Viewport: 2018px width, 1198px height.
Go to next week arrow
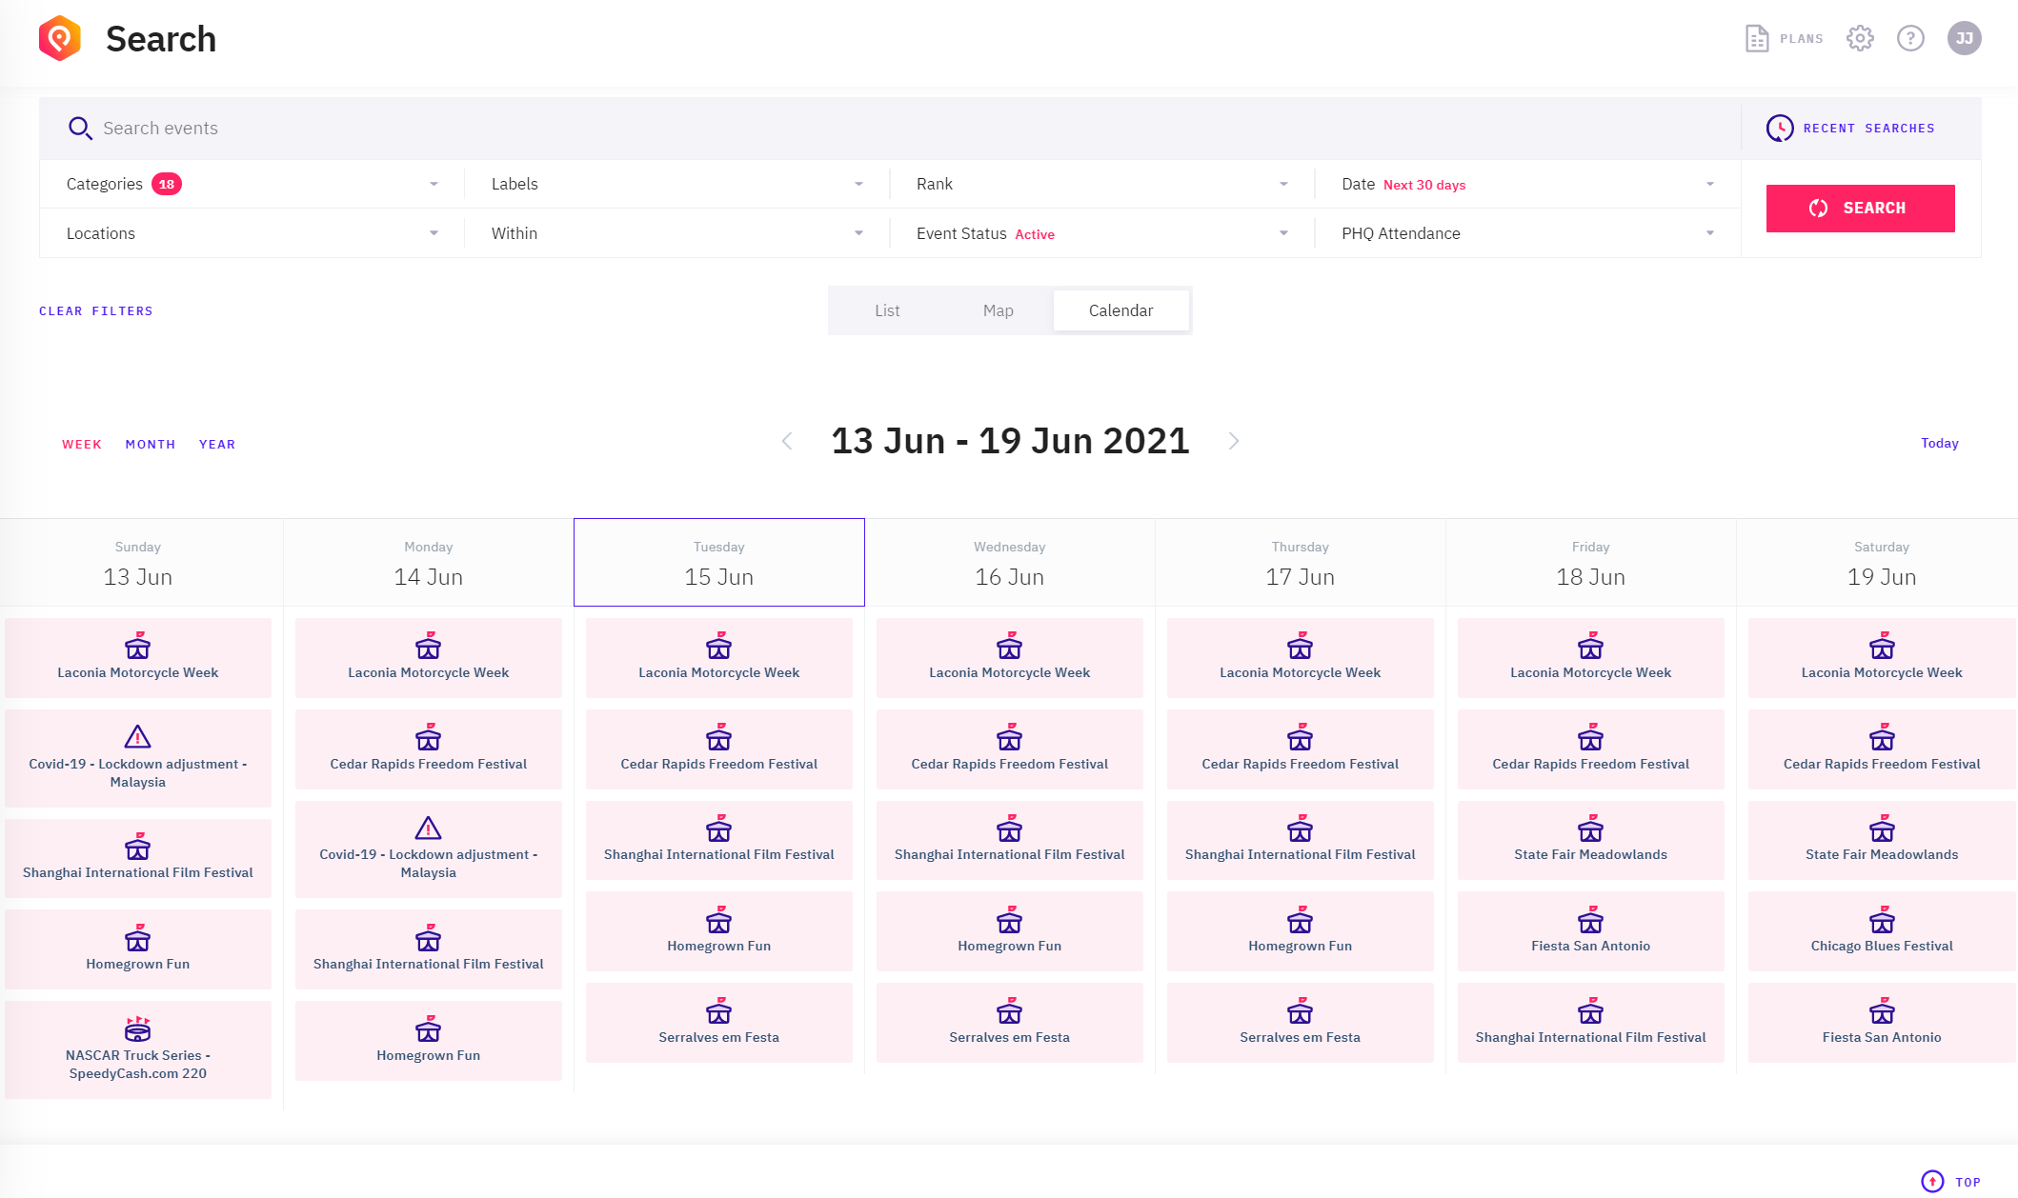pyautogui.click(x=1233, y=441)
